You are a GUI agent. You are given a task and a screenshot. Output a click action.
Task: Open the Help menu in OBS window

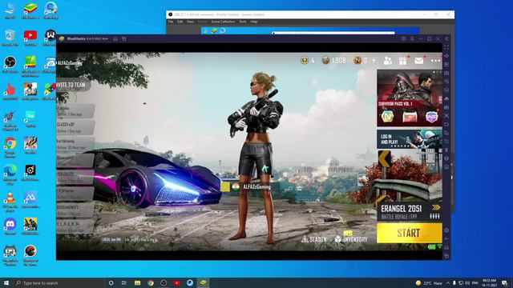[254, 22]
